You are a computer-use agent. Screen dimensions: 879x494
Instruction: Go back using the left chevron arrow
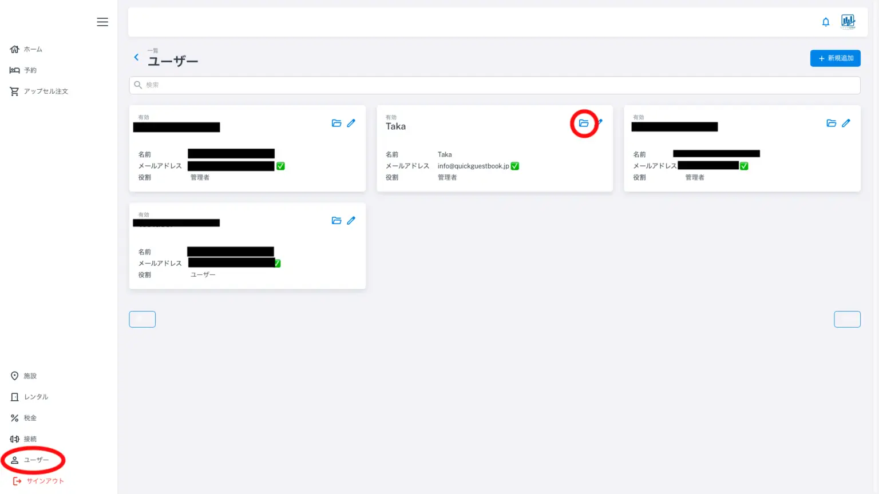(136, 57)
